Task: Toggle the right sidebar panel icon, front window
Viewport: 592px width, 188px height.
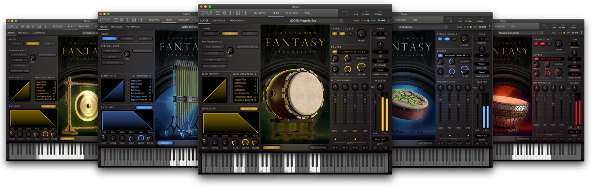Action: 244,13
